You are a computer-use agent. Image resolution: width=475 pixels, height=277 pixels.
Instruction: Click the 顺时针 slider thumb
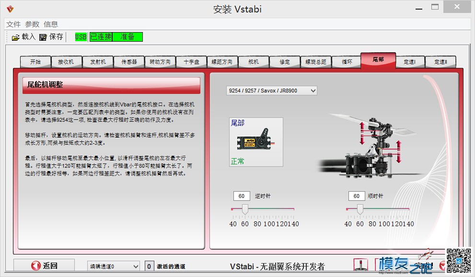click(360, 209)
